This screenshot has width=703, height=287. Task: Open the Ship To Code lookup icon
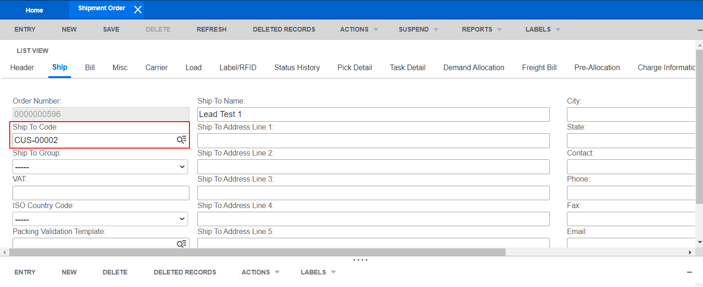[182, 139]
